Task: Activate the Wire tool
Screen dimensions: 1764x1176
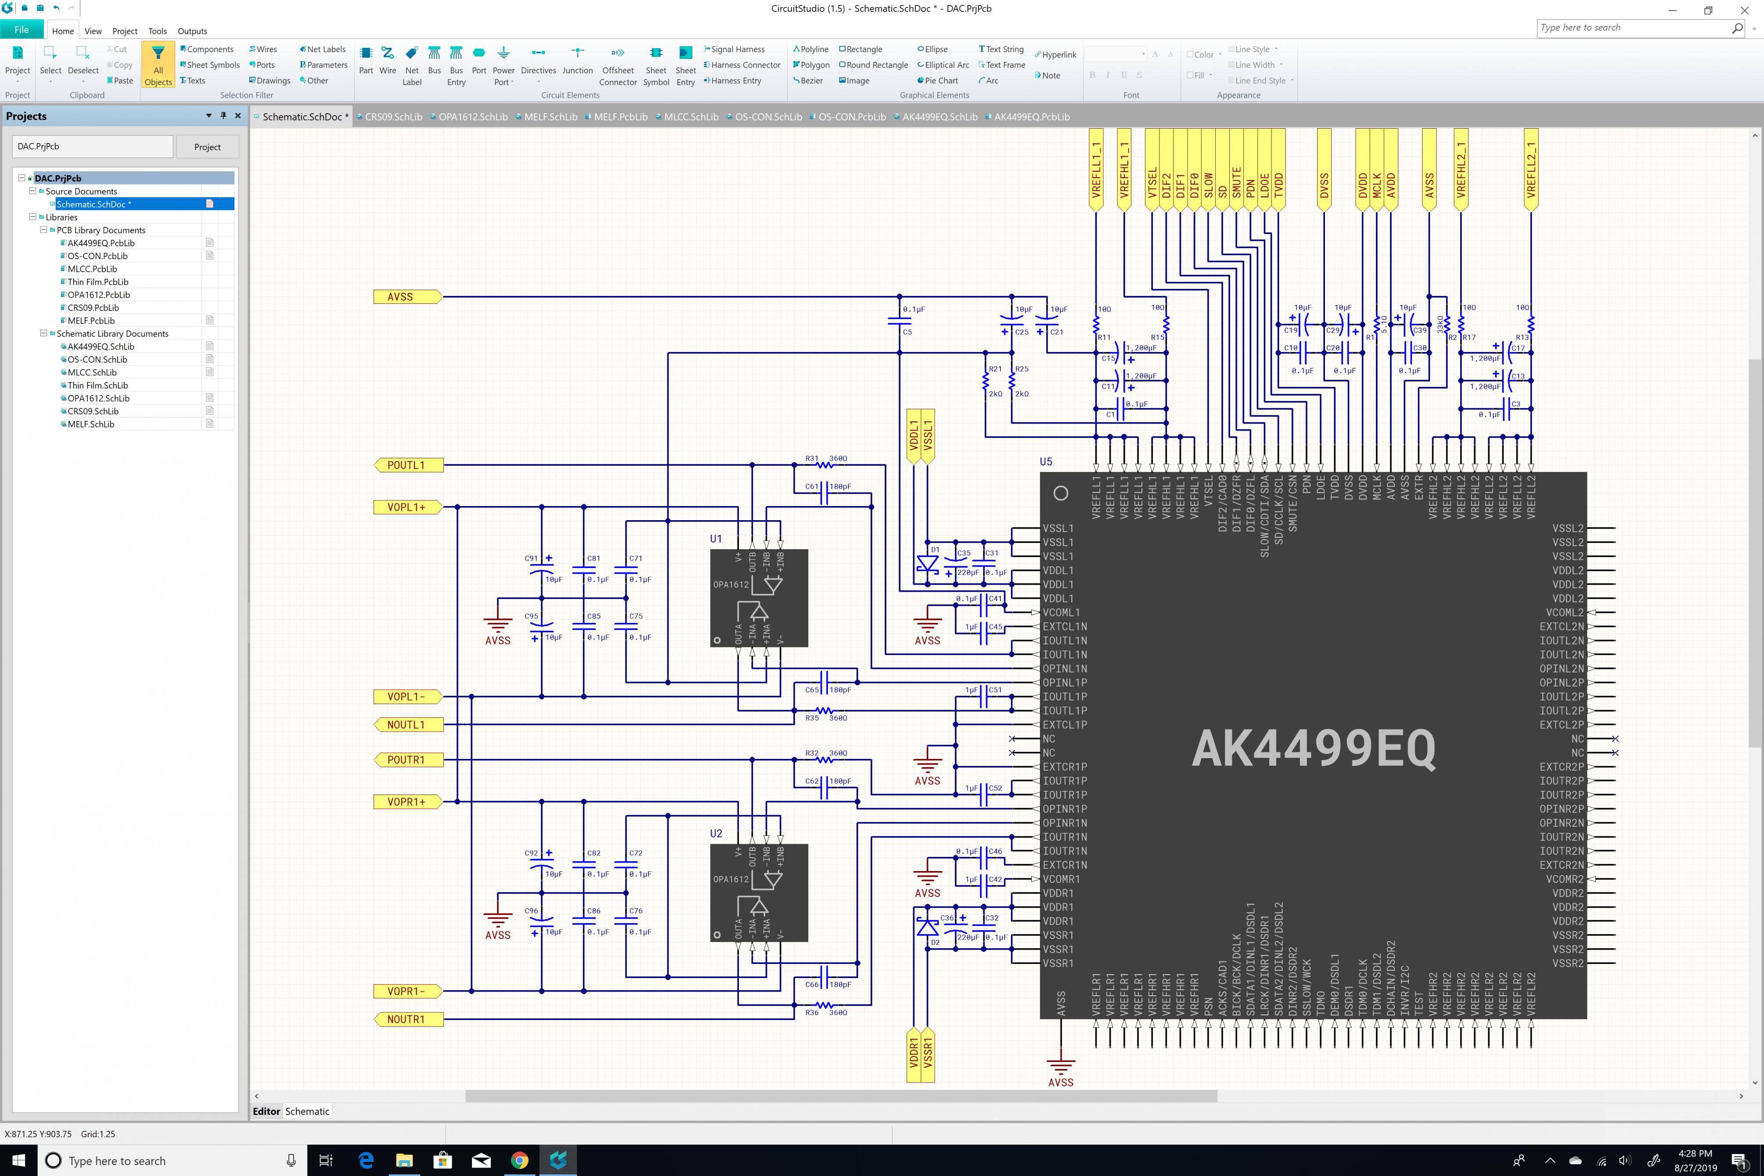Action: (x=388, y=61)
